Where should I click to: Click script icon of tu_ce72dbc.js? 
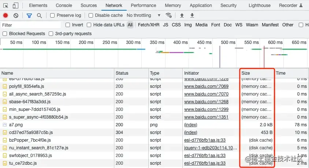coord(5,163)
